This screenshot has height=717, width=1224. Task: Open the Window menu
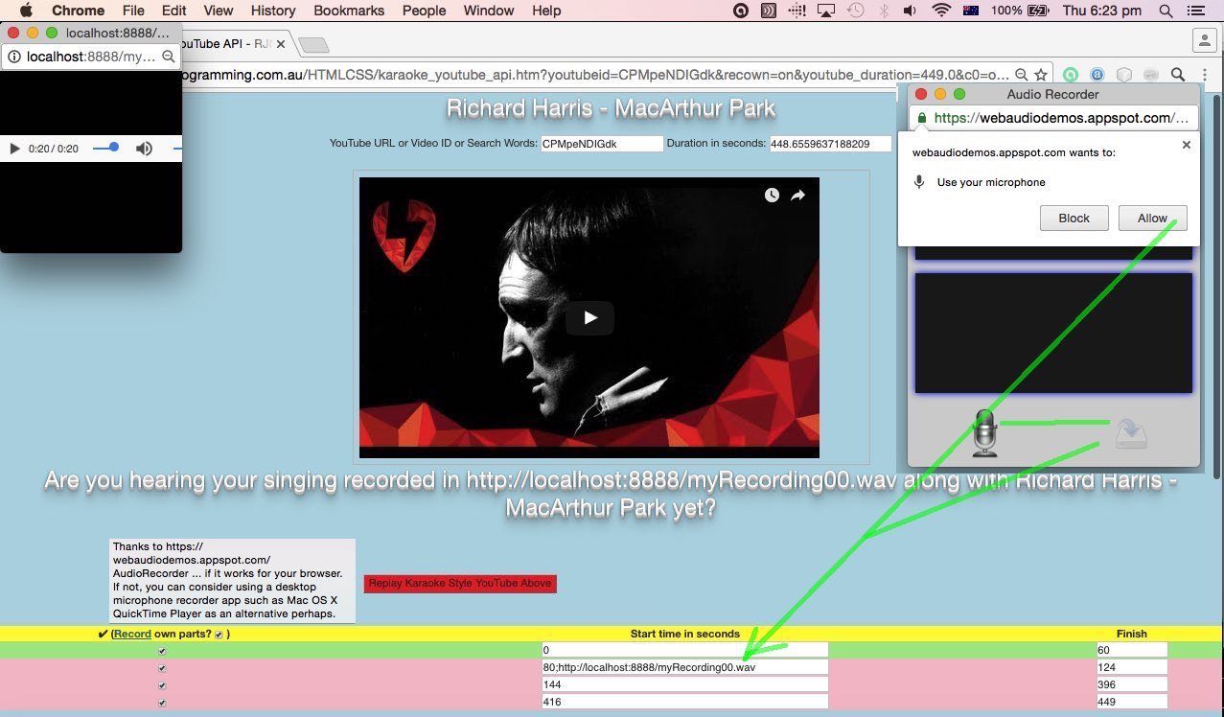tap(489, 11)
